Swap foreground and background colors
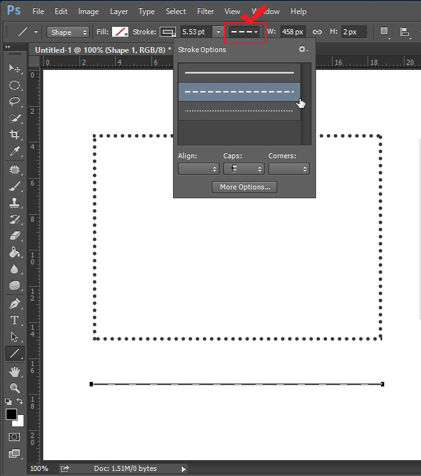421x476 pixels. (x=20, y=401)
